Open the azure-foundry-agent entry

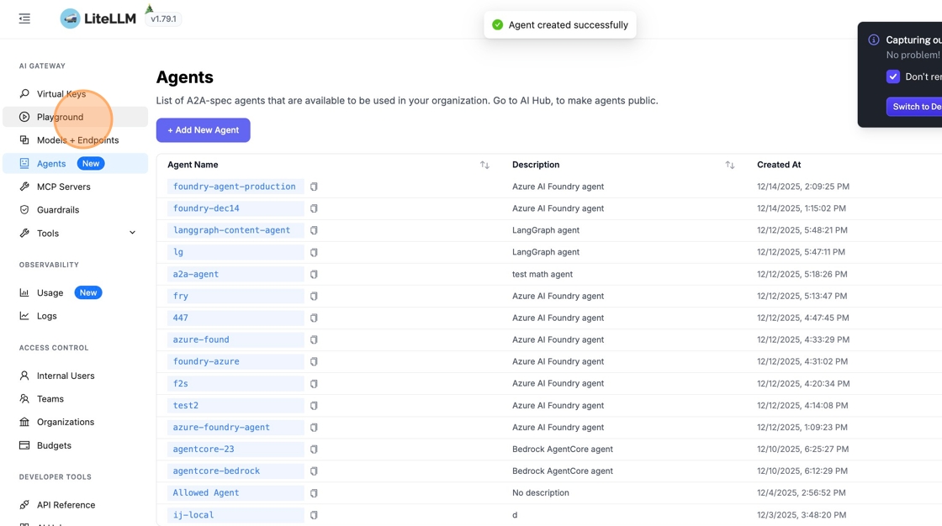[x=221, y=428]
